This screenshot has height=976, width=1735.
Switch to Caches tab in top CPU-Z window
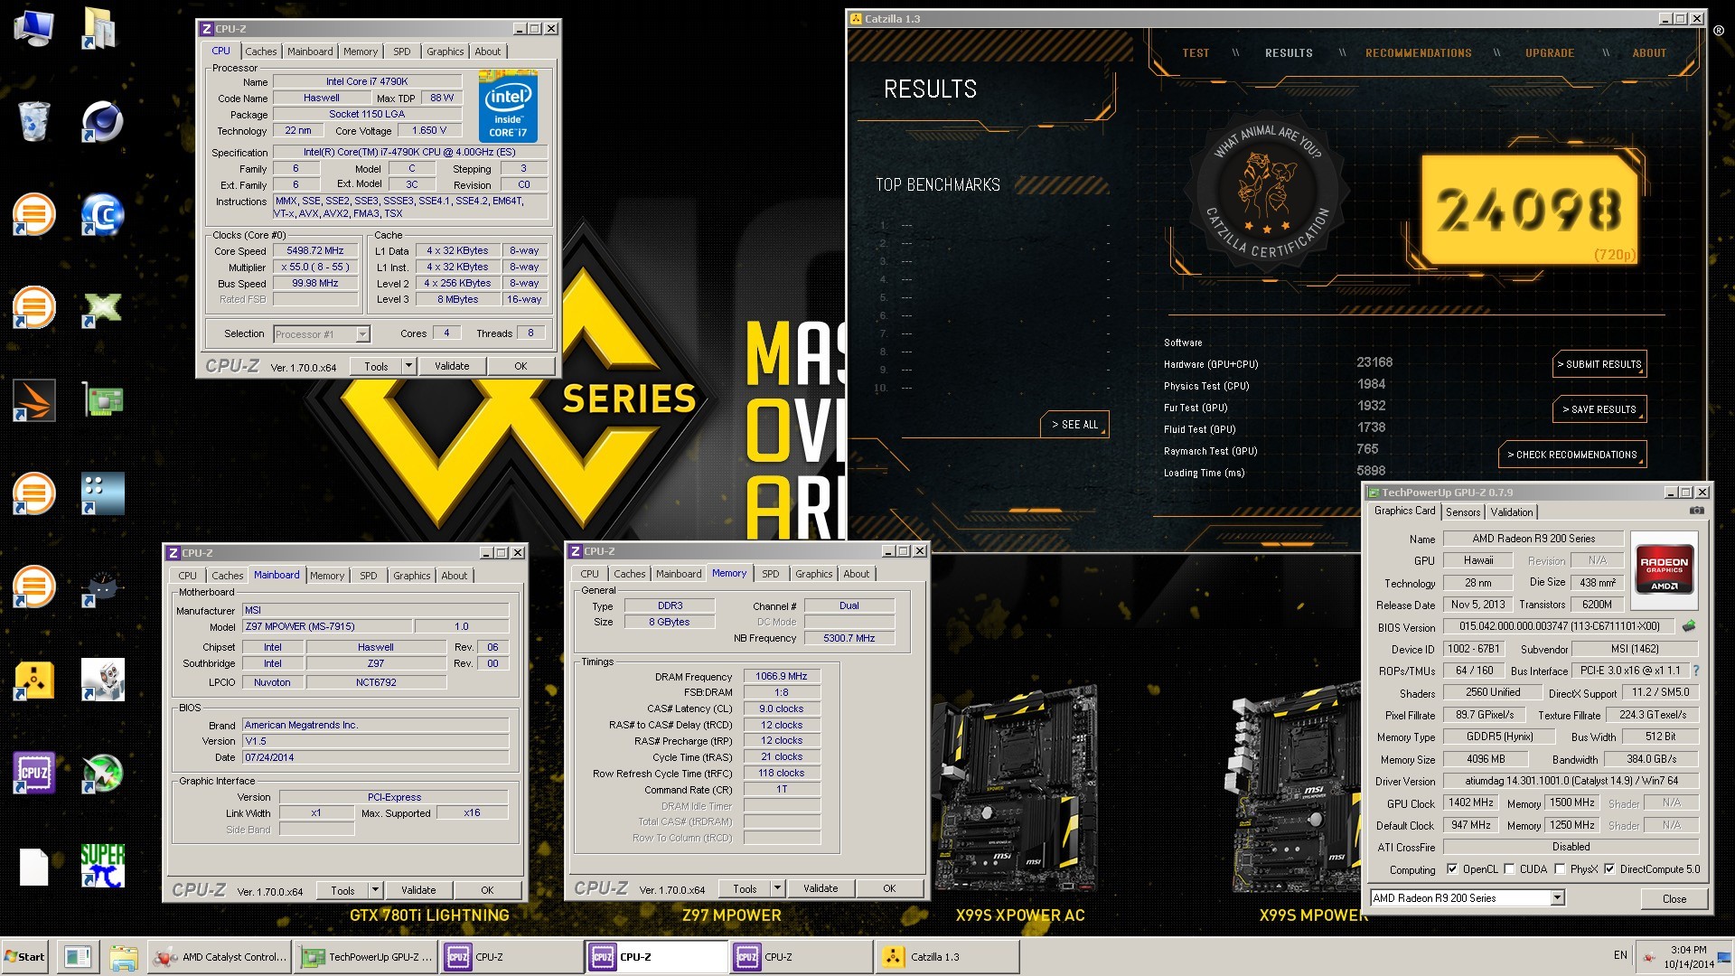tap(260, 52)
